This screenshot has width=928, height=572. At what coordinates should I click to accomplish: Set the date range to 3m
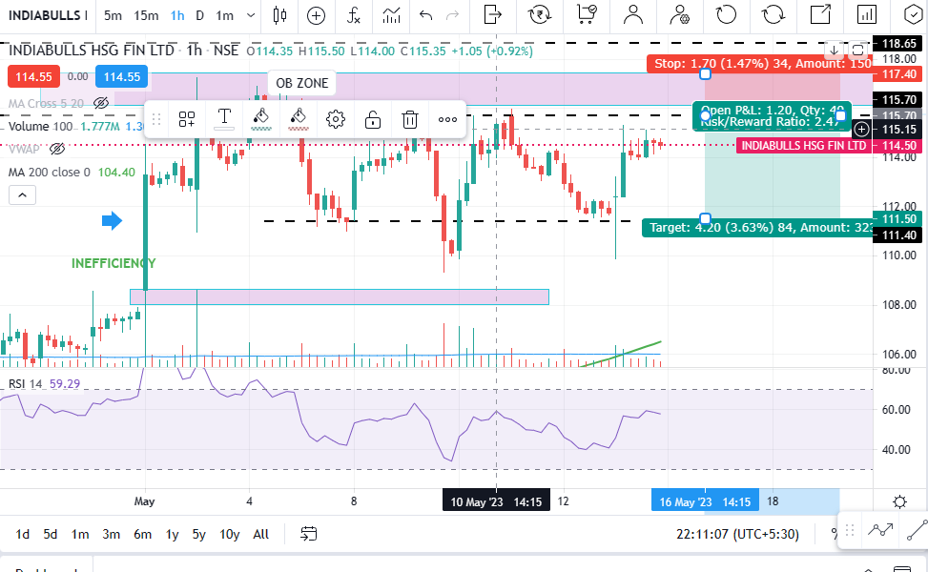point(111,534)
